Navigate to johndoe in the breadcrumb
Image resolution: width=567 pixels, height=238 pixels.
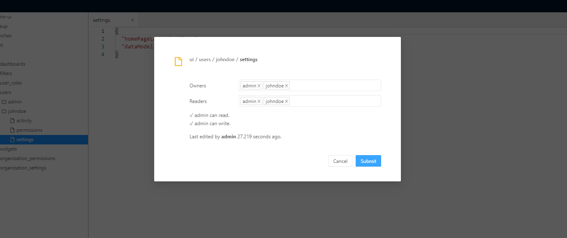click(x=225, y=59)
